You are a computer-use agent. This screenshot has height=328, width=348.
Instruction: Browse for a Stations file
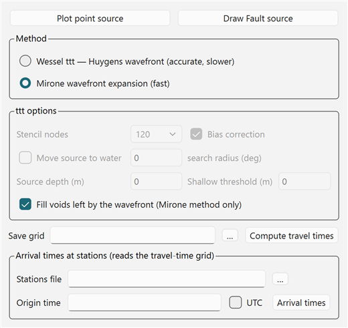[280, 279]
